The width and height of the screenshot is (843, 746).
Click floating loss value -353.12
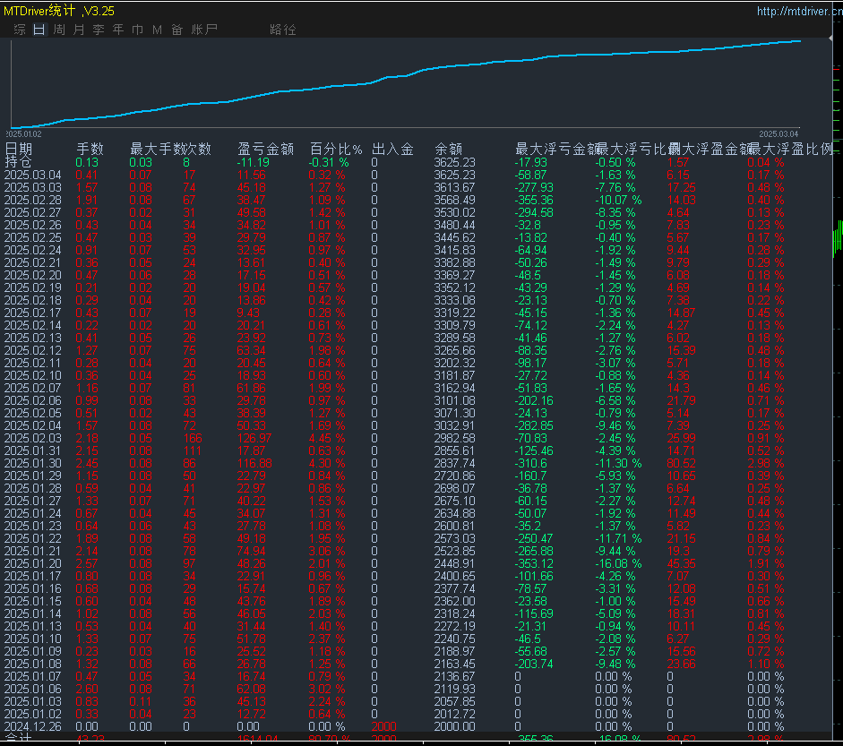pos(534,564)
